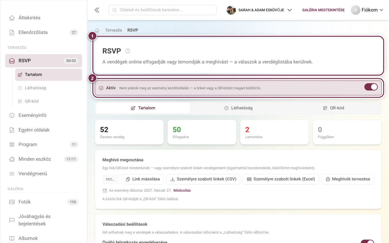Image resolution: width=389 pixels, height=243 pixels.
Task: Switch to the QR-kód tab
Action: (334, 108)
